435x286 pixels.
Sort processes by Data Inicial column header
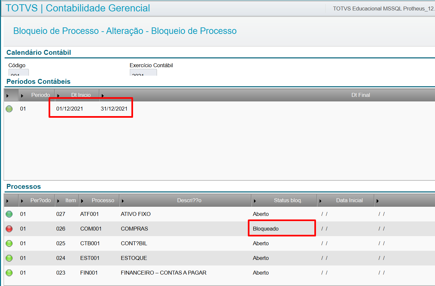(346, 201)
